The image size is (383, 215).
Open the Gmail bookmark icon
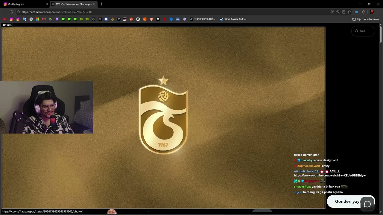tap(44, 19)
